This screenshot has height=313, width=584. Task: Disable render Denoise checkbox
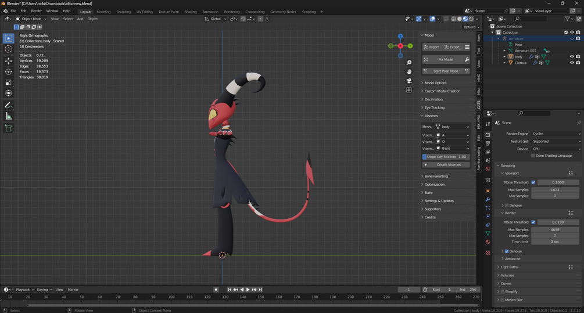coord(507,251)
